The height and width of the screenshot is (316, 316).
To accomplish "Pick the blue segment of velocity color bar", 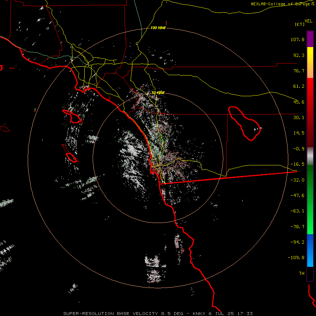I will pos(310,250).
